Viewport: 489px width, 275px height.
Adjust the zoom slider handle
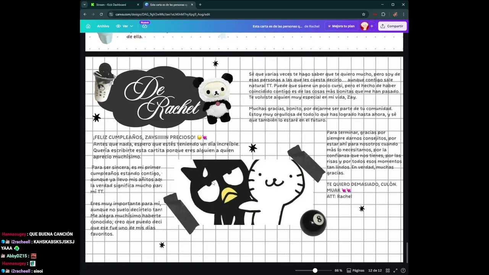[315, 270]
